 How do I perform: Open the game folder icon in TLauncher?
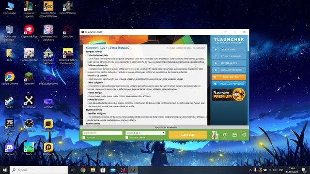tap(234, 135)
